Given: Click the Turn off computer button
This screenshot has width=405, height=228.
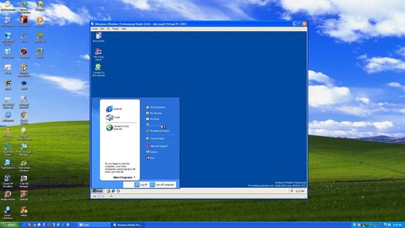Looking at the screenshot, I should click(x=162, y=185).
